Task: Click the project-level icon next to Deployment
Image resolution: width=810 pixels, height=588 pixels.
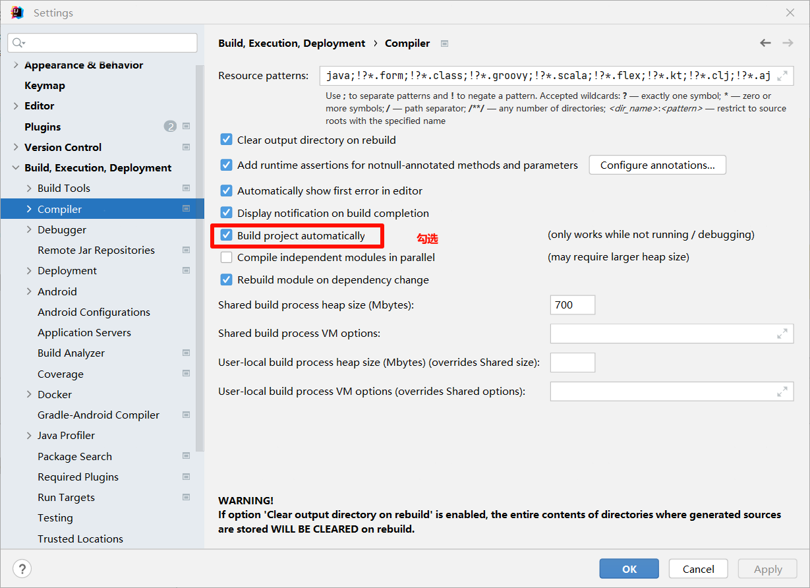Action: click(187, 270)
